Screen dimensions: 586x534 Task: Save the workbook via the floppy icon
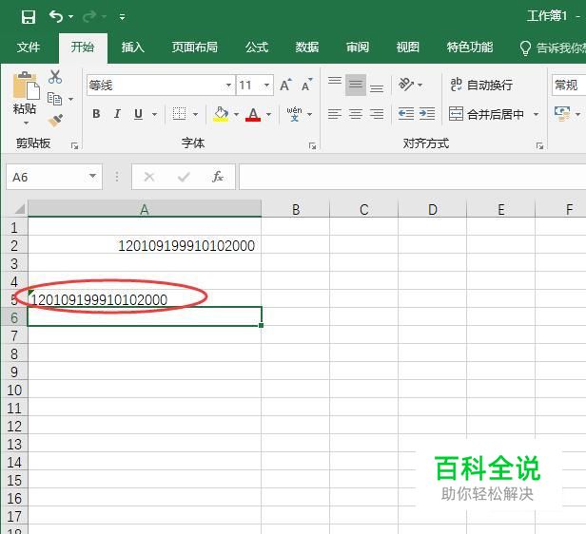[29, 17]
